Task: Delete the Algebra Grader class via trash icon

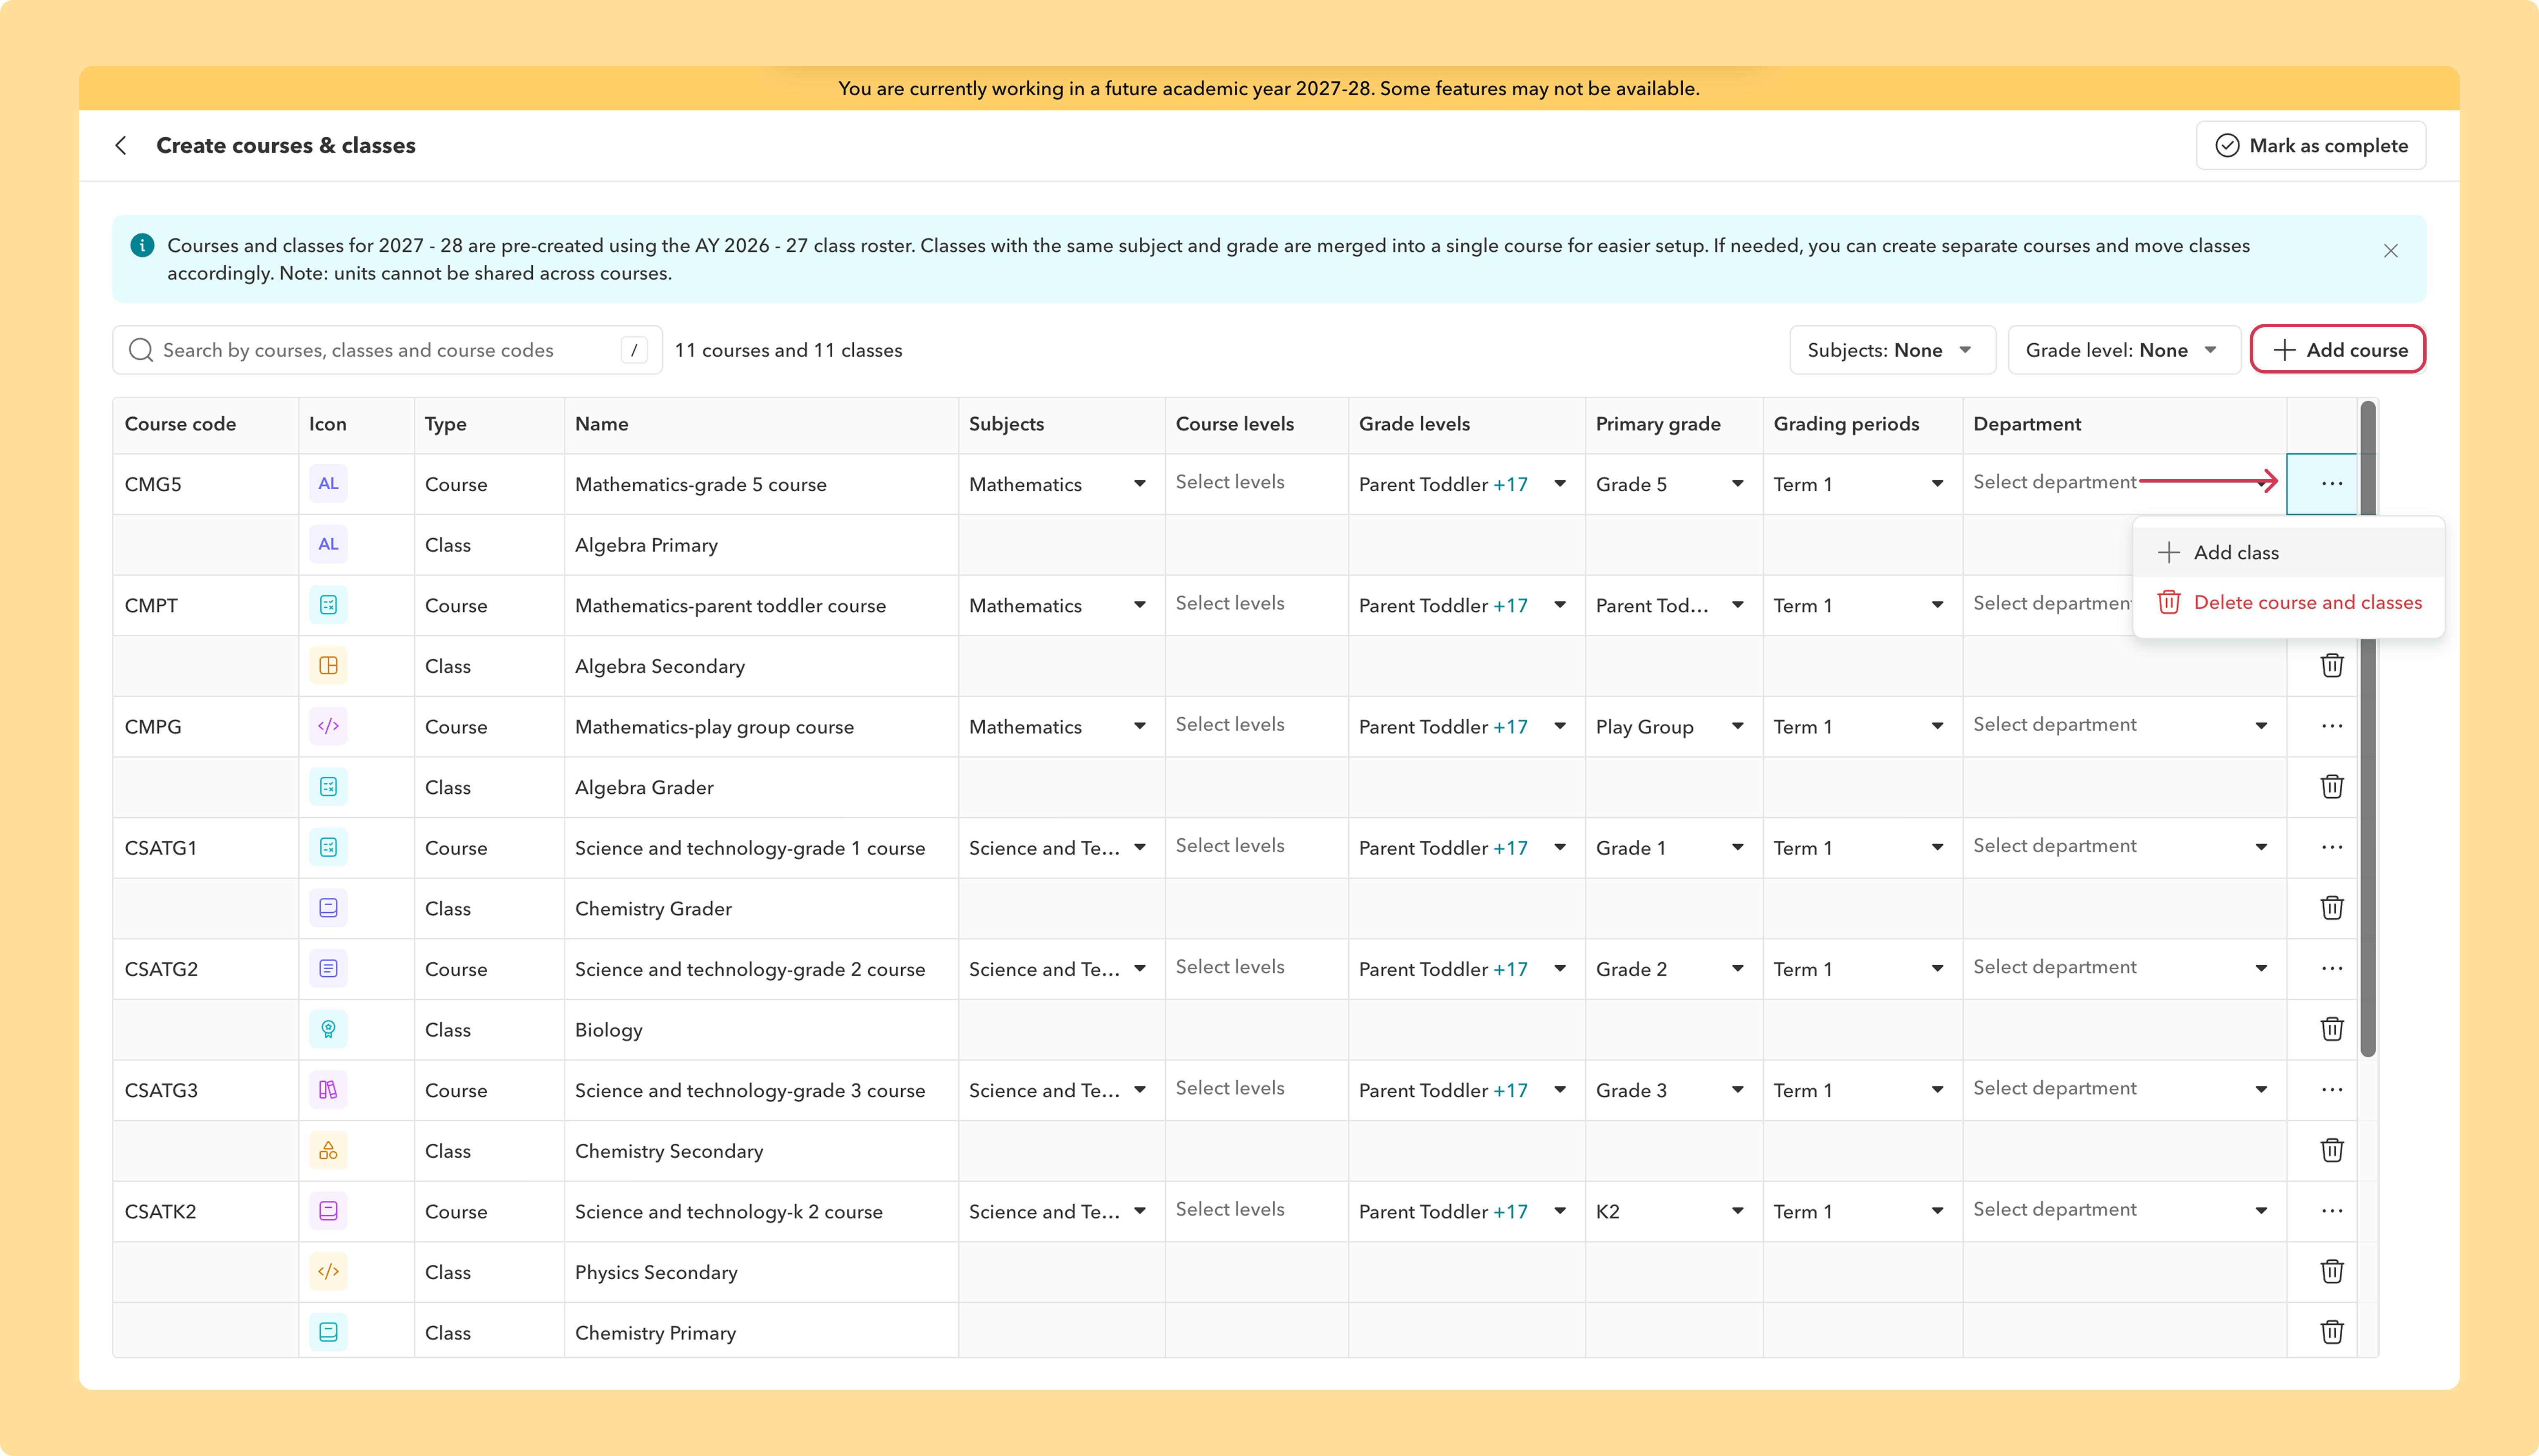Action: point(2331,787)
